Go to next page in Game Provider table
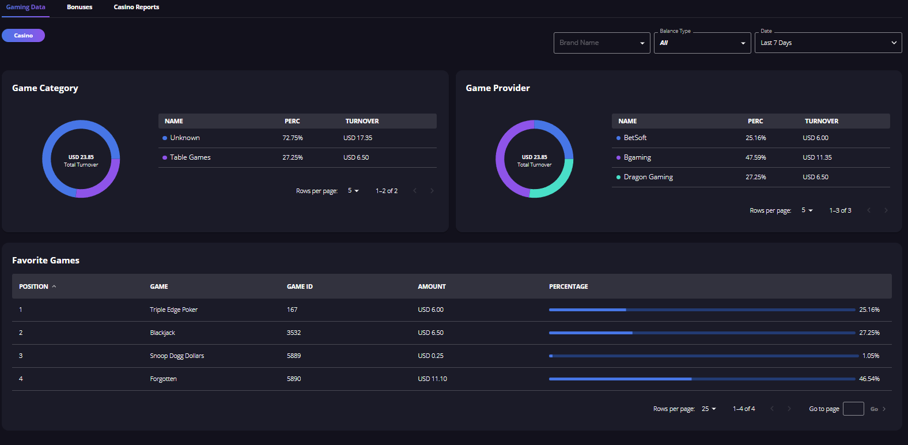Viewport: 908px width, 445px height. tap(886, 210)
